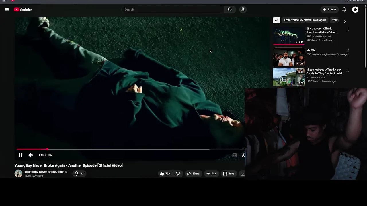Click the 0:20 / 2:46 time display
The image size is (367, 206).
pyautogui.click(x=45, y=155)
